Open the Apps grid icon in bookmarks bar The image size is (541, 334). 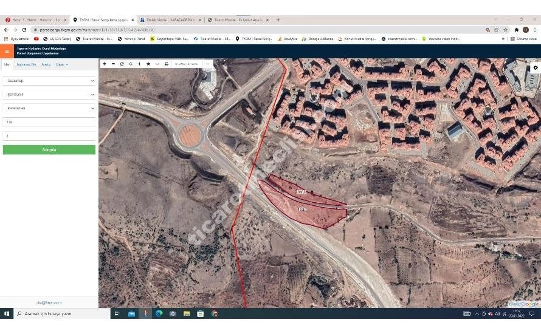pos(6,39)
